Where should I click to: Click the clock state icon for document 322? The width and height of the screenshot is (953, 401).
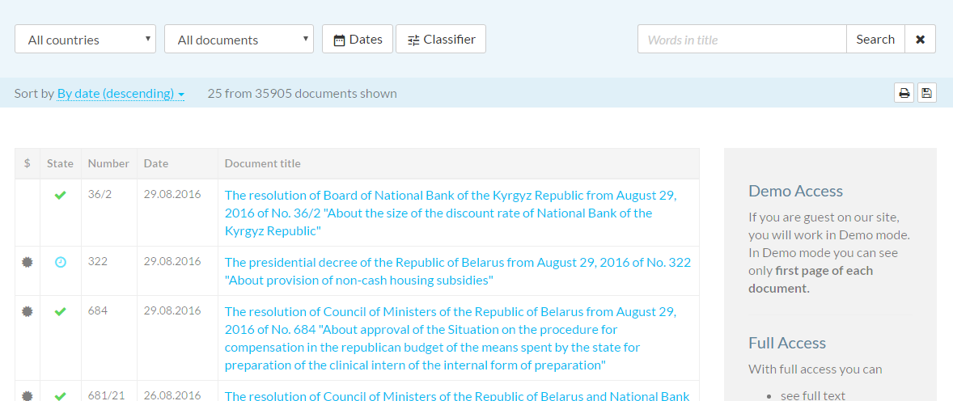(60, 262)
